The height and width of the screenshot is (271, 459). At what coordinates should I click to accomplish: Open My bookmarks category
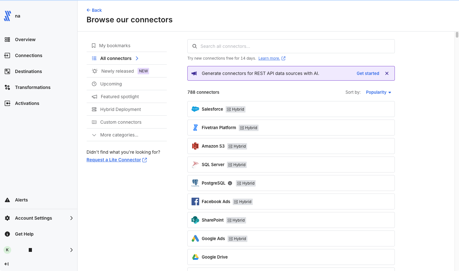[127, 46]
